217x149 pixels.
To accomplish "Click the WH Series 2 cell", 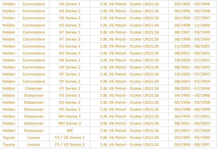I will (x=70, y=123).
